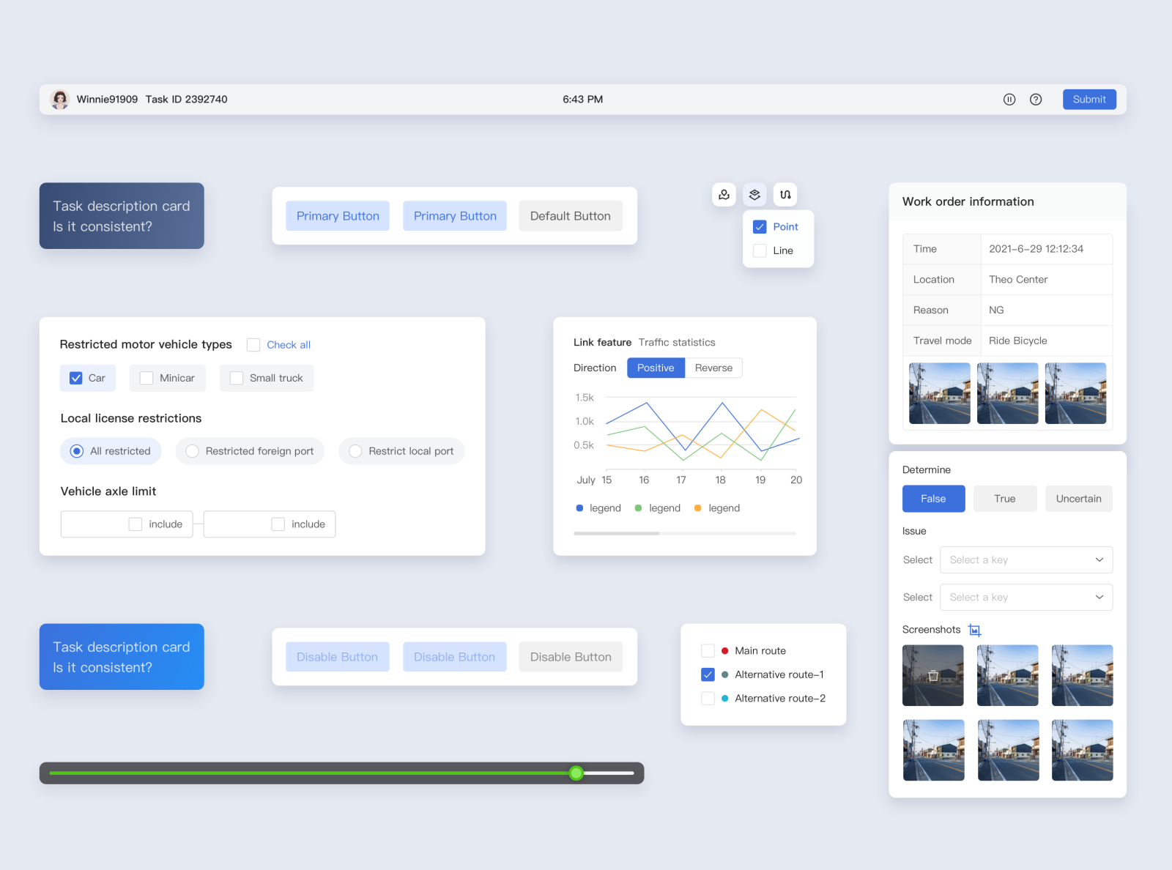The image size is (1172, 870).
Task: Uncheck the Car vehicle type checkbox
Action: (x=76, y=377)
